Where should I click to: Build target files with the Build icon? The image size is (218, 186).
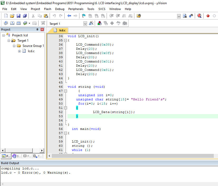click(12, 23)
